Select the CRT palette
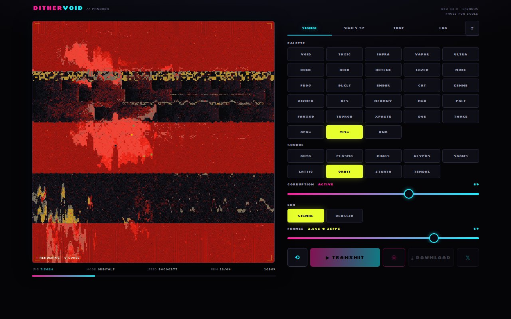 click(422, 85)
